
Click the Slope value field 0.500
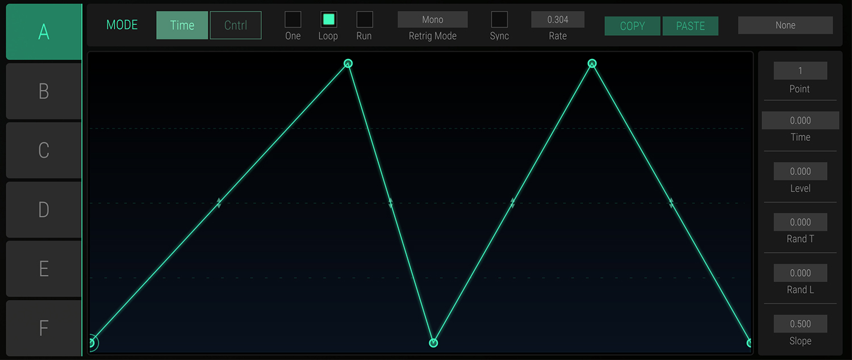[x=800, y=324]
